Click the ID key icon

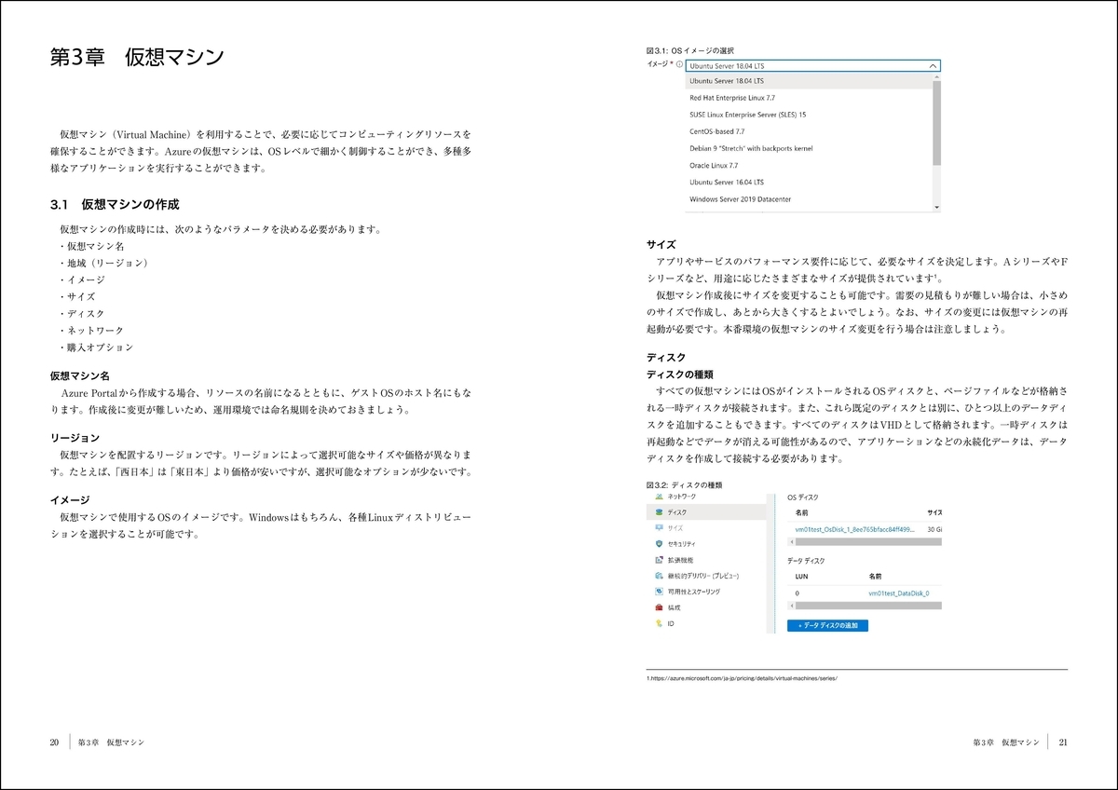tap(659, 623)
